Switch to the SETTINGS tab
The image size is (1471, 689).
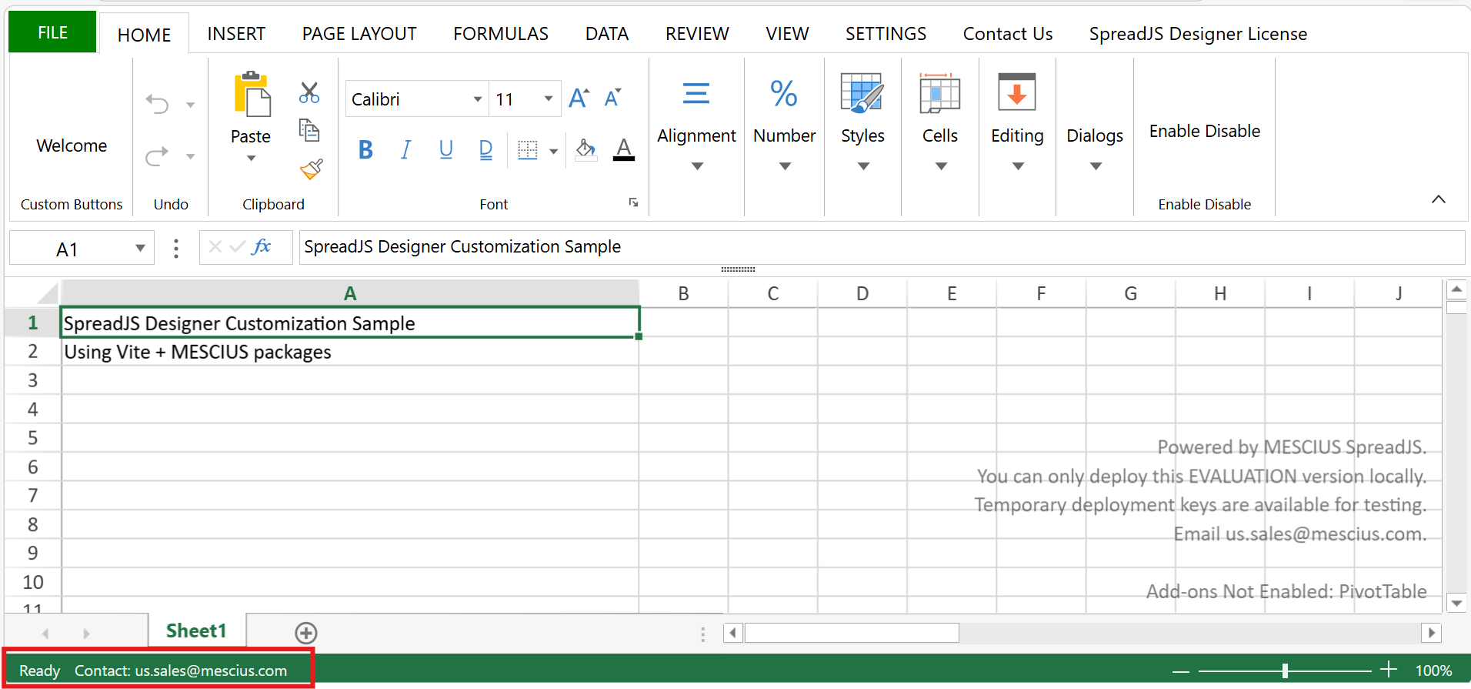(x=886, y=34)
